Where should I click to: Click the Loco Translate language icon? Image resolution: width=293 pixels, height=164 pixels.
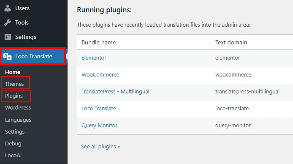[x=8, y=57]
